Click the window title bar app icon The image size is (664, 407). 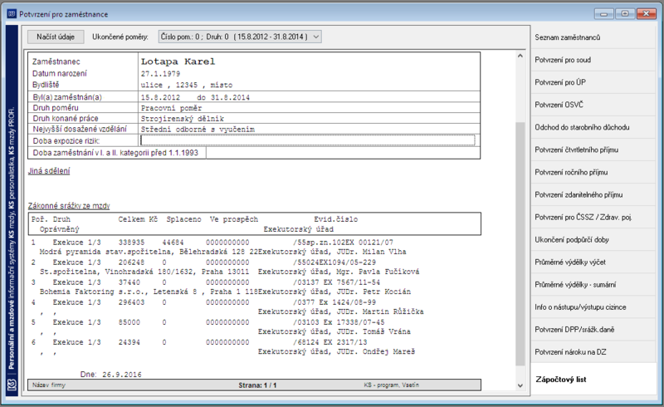[x=12, y=14]
